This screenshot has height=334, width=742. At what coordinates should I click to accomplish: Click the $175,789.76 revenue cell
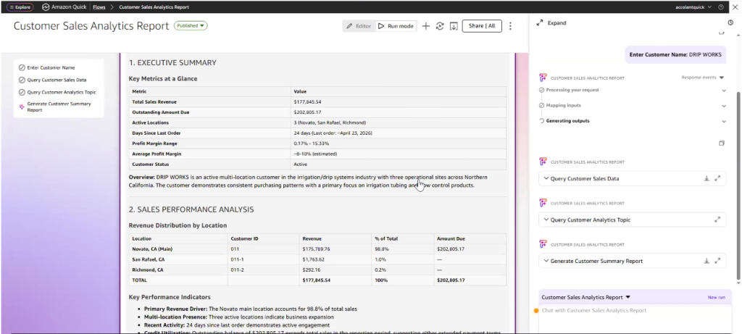(335, 249)
